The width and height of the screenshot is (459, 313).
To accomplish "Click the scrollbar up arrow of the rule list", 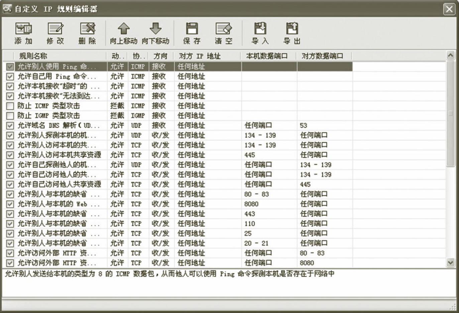I will pos(451,55).
